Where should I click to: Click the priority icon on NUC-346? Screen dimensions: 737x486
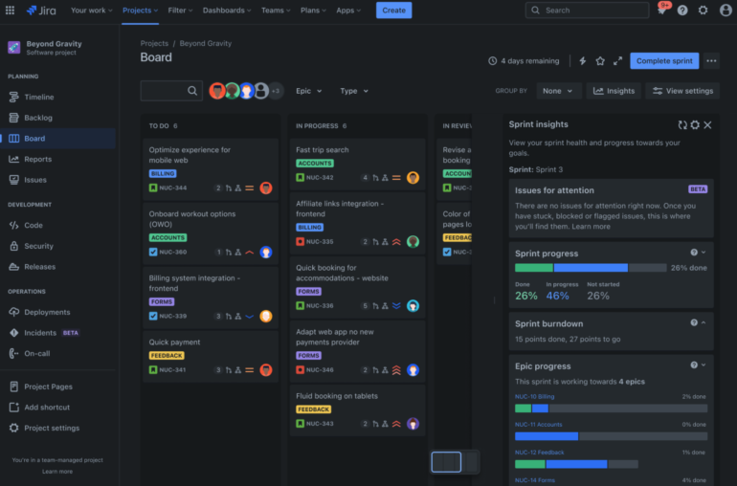[x=396, y=370]
